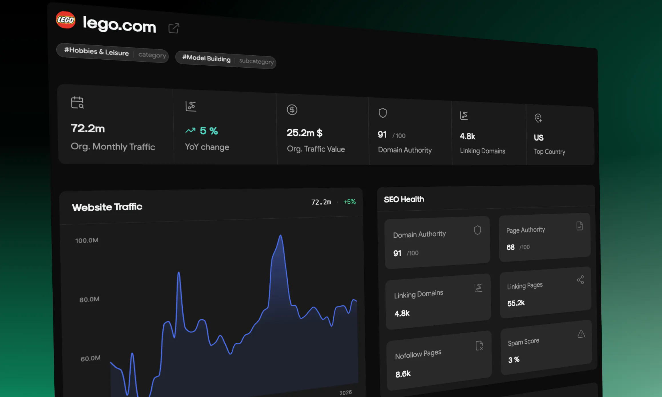Click the file icon in Nofollow Pages card

pos(479,346)
